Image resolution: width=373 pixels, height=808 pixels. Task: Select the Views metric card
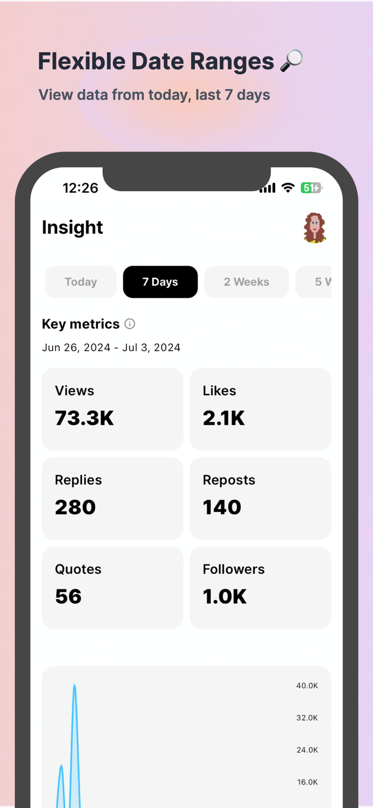tap(112, 409)
